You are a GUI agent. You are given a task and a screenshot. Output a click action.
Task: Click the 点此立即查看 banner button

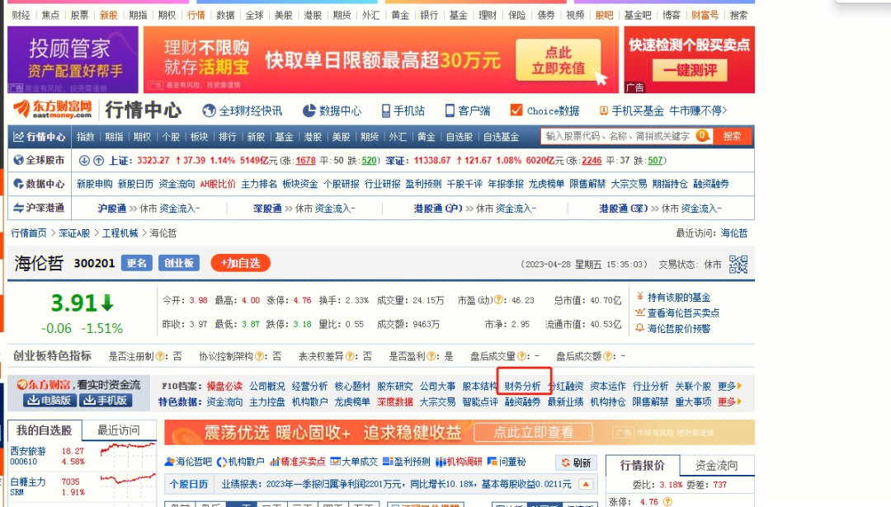pos(534,432)
